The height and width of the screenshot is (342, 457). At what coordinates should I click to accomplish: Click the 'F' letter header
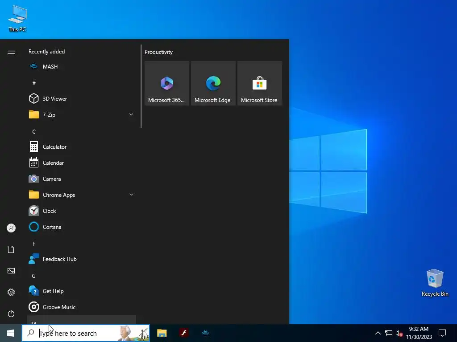[x=34, y=244]
